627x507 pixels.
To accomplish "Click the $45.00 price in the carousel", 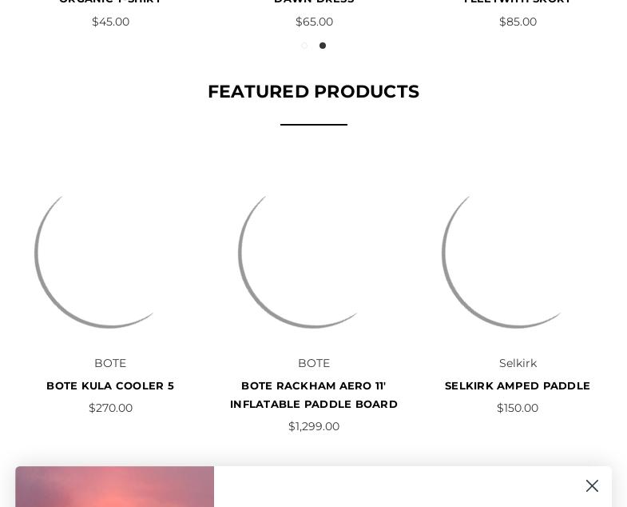I will 110,22.
